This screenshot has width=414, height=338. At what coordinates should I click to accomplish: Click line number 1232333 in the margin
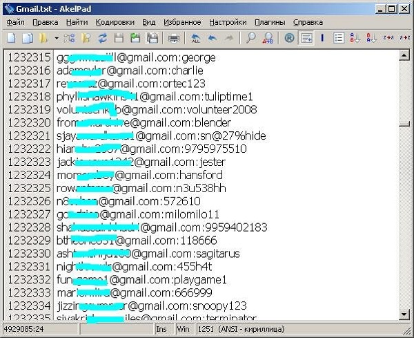(x=29, y=293)
